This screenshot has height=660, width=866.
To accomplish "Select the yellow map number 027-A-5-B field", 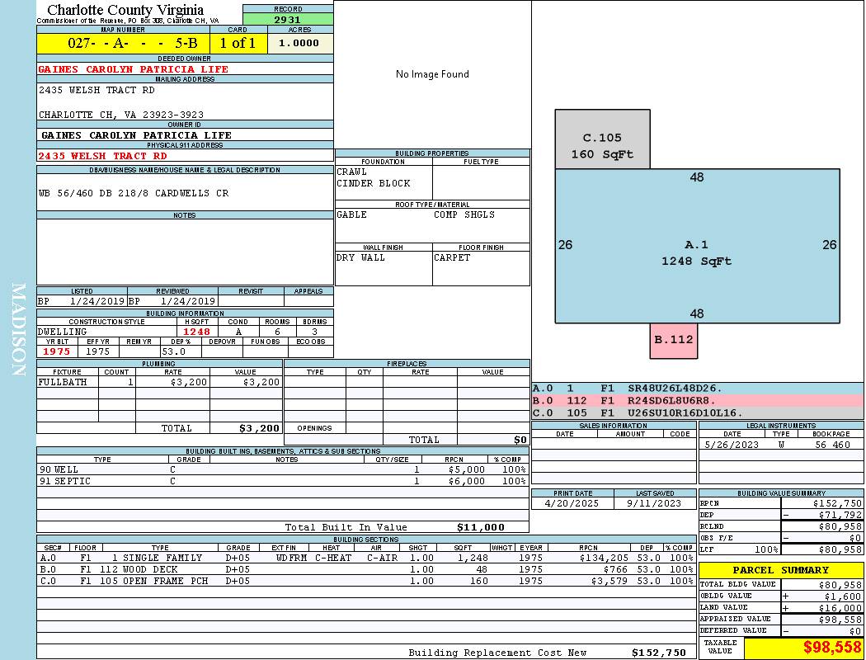I will coord(122,44).
